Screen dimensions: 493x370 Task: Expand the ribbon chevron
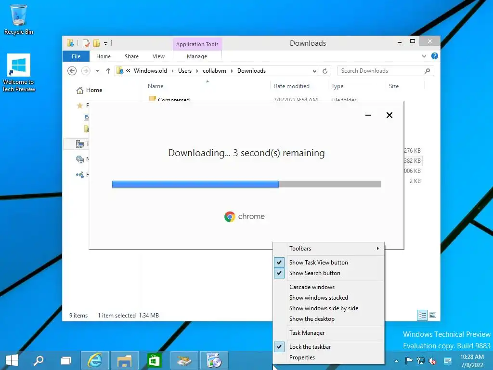424,56
